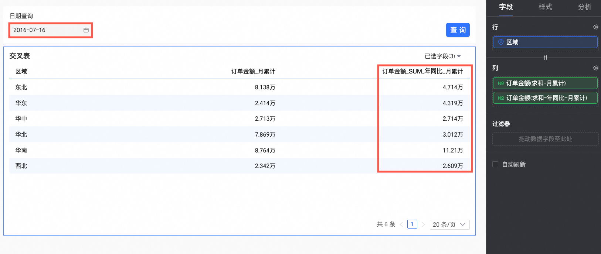This screenshot has width=601, height=254.
Task: Click the No. icon on 订单金额(求和-年同比-月累计) pill
Action: [x=501, y=98]
